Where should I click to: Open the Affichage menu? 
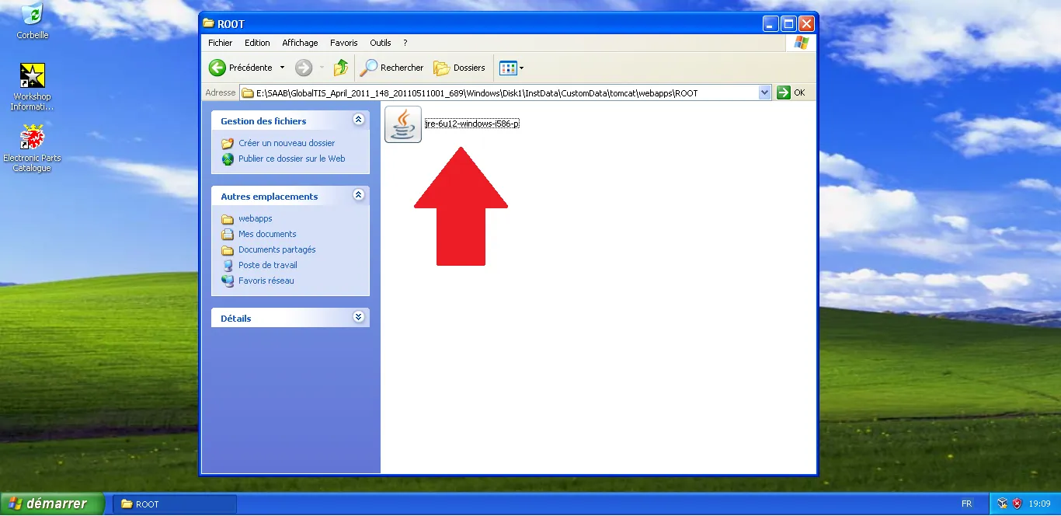coord(300,43)
